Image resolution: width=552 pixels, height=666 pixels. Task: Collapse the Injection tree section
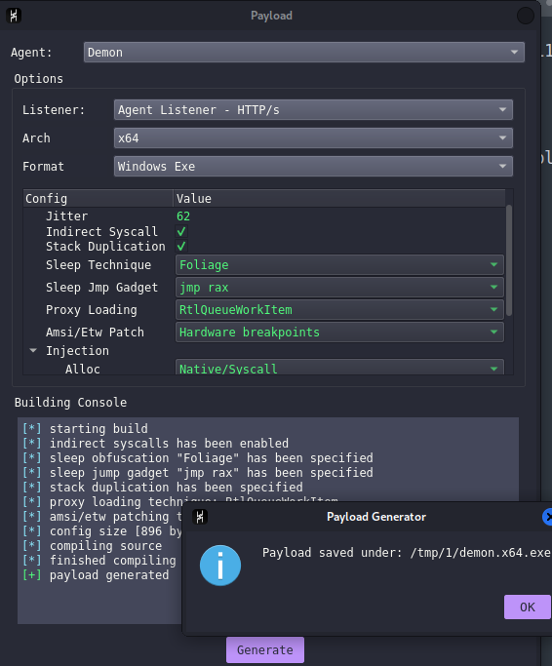(x=33, y=350)
